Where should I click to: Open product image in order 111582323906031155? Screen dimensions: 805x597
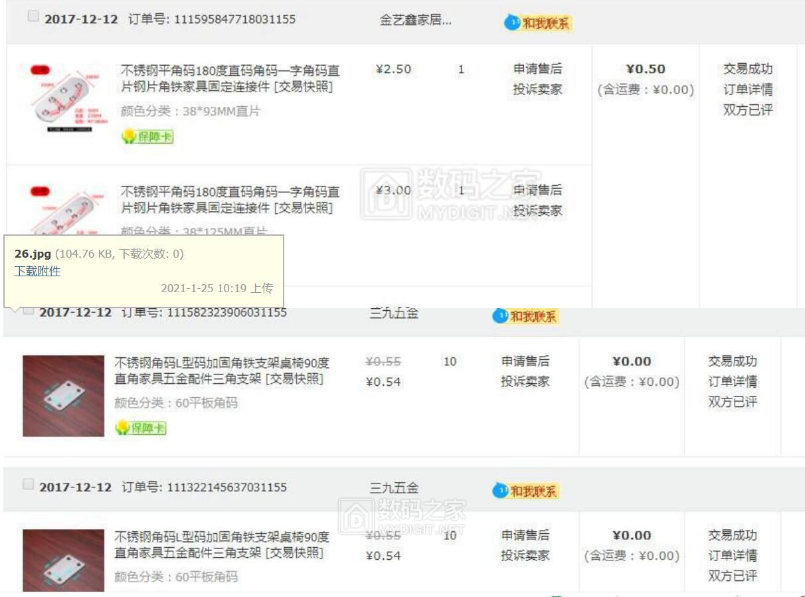point(64,396)
